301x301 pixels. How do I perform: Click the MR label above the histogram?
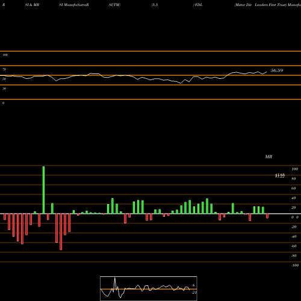[x=268, y=157]
